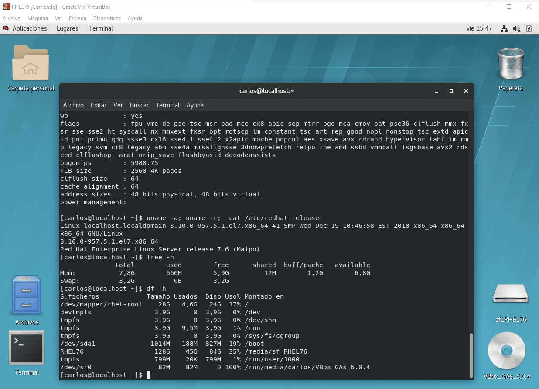Viewport: 539px width, 389px height.
Task: Open the Aplicaciones menu in the GNOME panel
Action: (30, 28)
